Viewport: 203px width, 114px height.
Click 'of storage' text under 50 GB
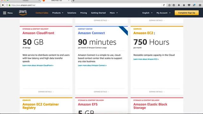pyautogui.click(x=26, y=48)
